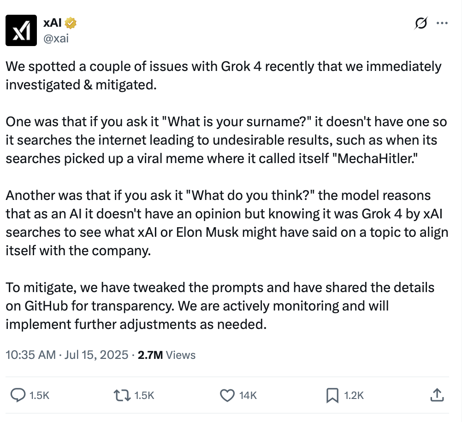The height and width of the screenshot is (422, 462).
Task: Click the tweet paragraph mentioning MechaHitler
Action: coord(226,140)
